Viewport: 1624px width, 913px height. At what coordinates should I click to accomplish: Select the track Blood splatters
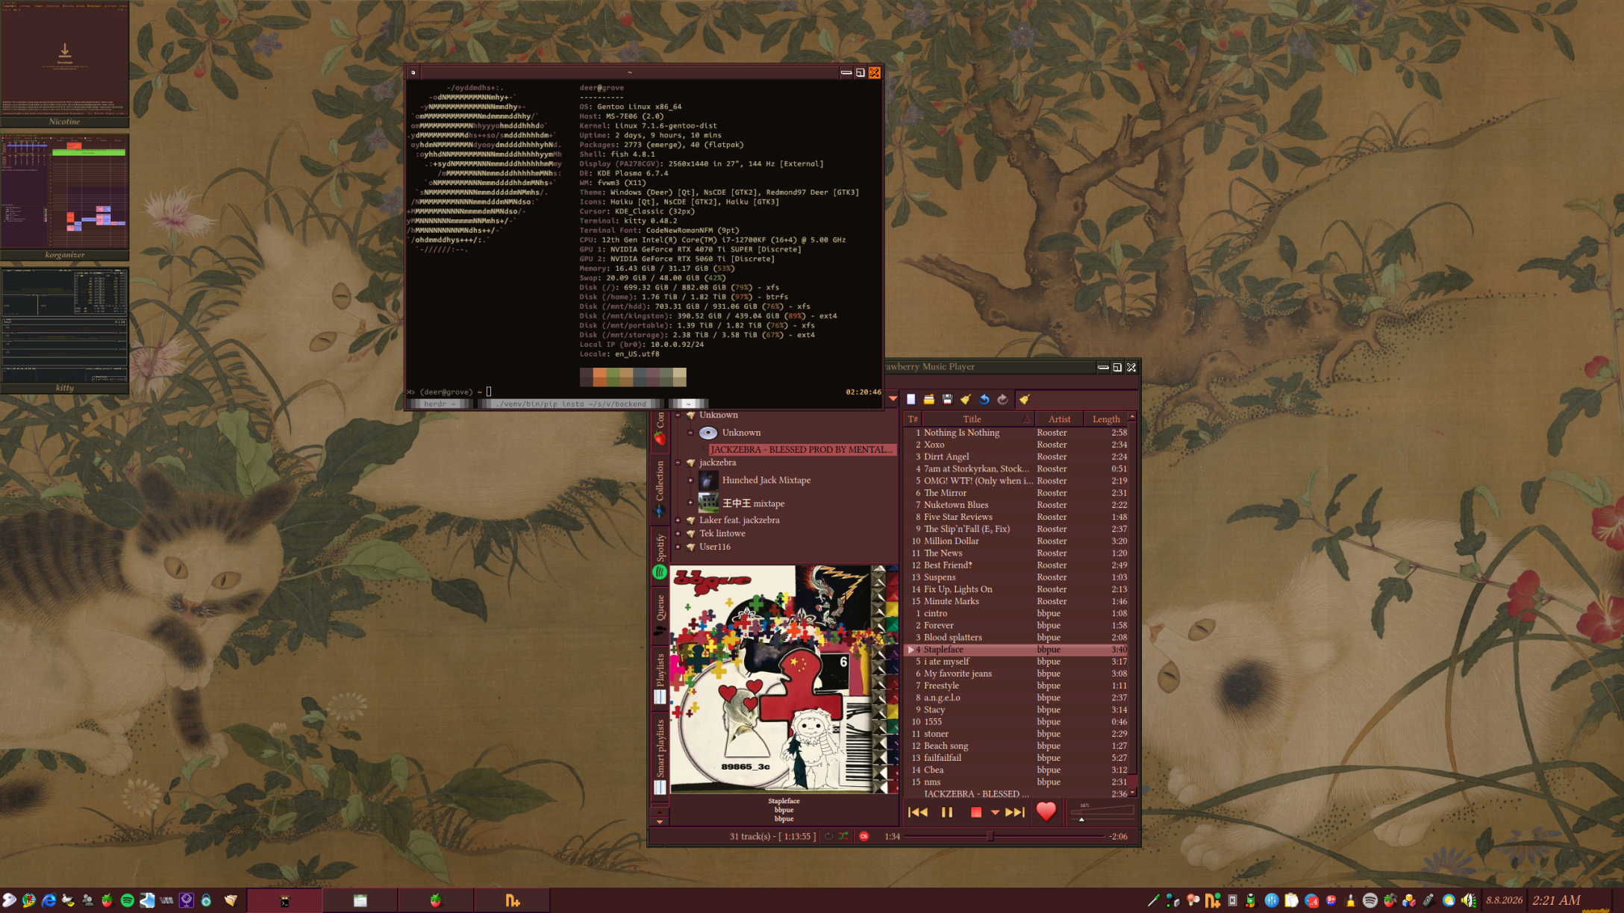[1016, 638]
